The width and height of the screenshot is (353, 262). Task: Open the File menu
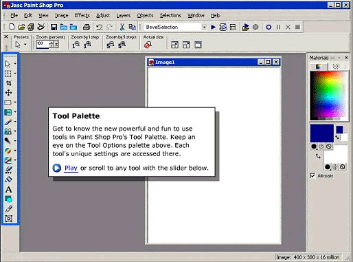[14, 15]
